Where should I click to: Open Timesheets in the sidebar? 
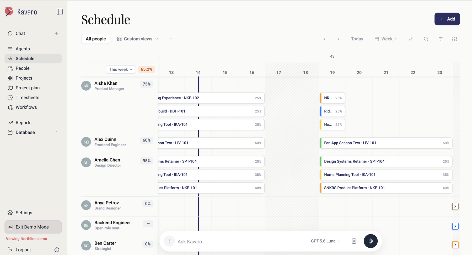(x=33, y=97)
